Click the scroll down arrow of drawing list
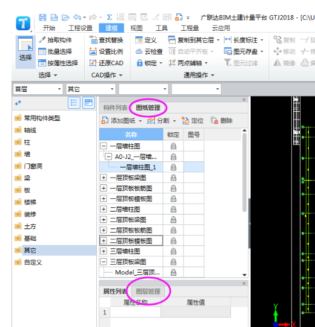This screenshot has width=315, height=327. tap(244, 275)
